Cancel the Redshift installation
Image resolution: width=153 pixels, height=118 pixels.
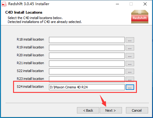click(x=137, y=110)
